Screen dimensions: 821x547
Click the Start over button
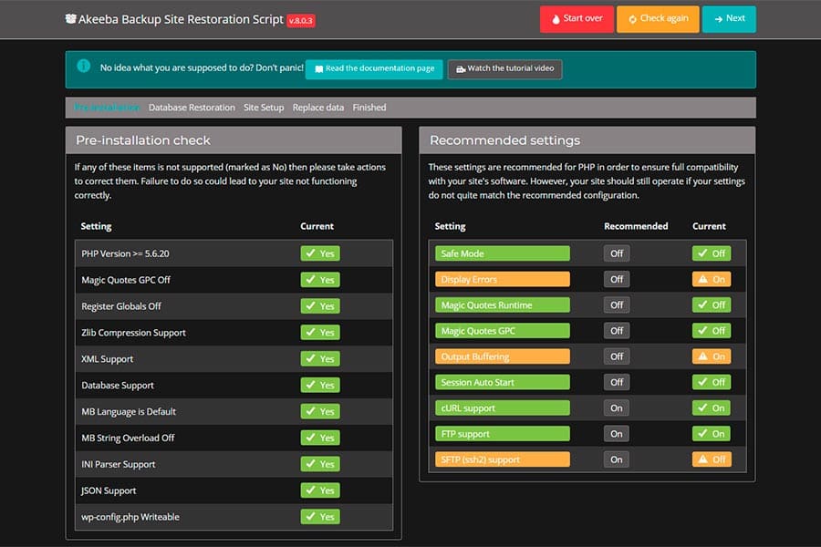coord(577,19)
